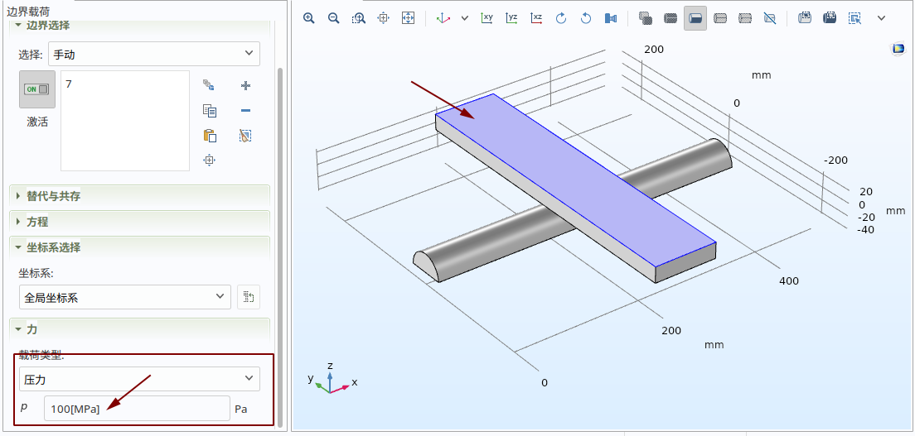This screenshot has height=436, width=915.
Task: Activate the Zoom Box tool
Action: (x=358, y=18)
